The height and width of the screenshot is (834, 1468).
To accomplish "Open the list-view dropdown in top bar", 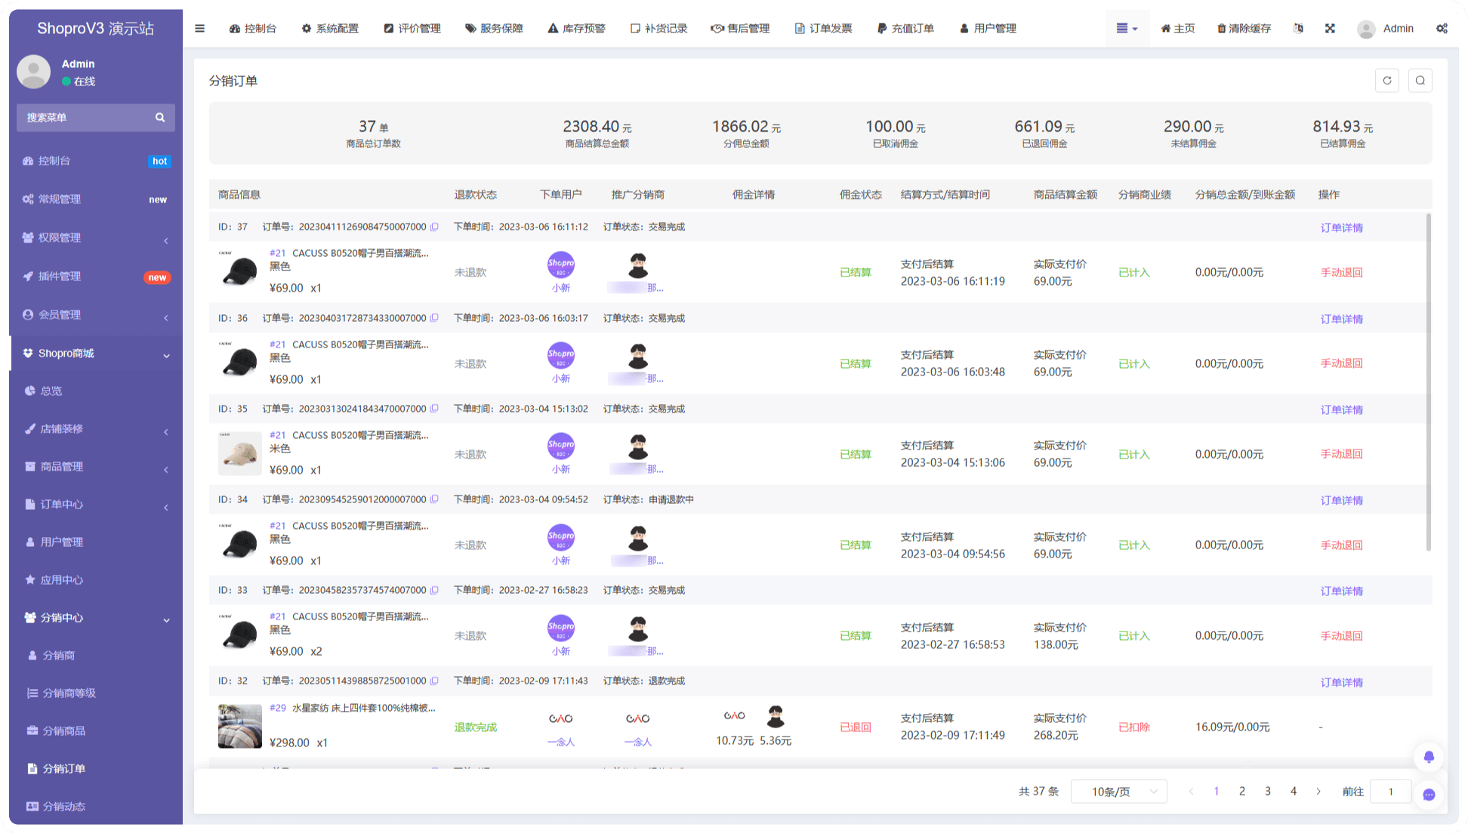I will click(x=1127, y=29).
